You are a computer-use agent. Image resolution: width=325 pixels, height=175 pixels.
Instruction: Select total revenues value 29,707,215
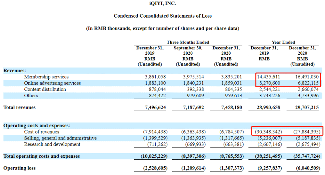pyautogui.click(x=307, y=107)
